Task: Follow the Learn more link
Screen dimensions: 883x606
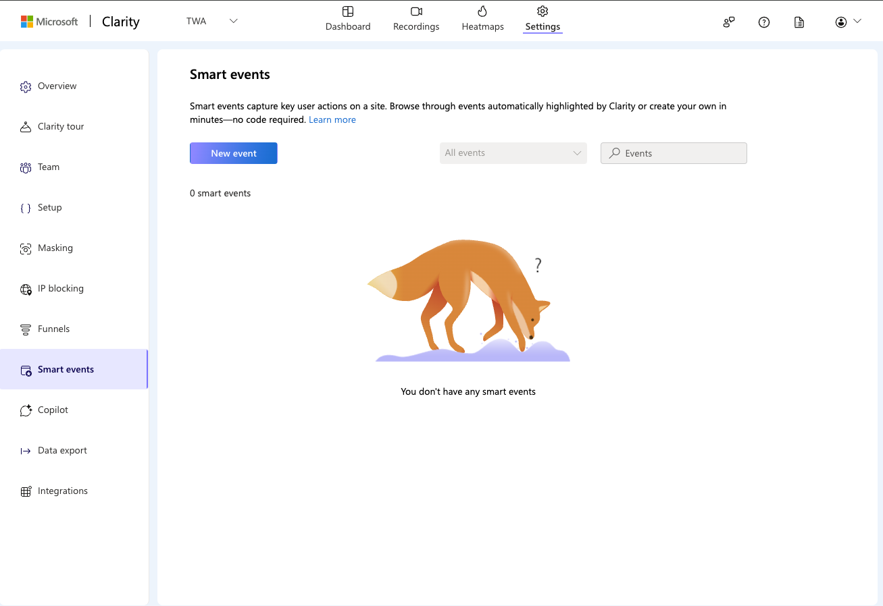Action: [x=332, y=119]
